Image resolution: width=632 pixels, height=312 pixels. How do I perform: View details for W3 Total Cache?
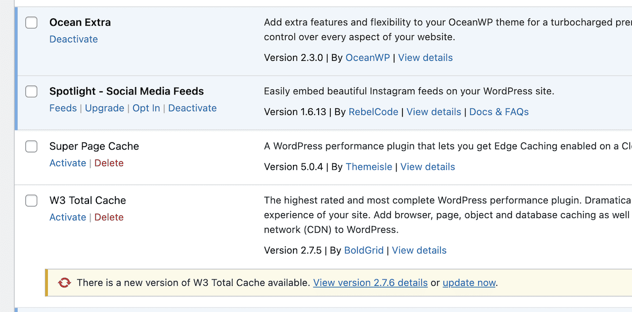tap(419, 251)
